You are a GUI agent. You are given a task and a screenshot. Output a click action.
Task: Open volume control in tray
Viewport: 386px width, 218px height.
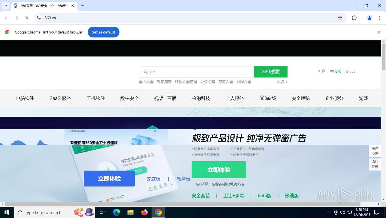(343, 212)
